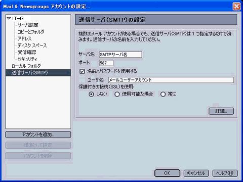The height and width of the screenshot is (182, 243).
Task: Select サーバ設定 in account tree
Action: 28,25
